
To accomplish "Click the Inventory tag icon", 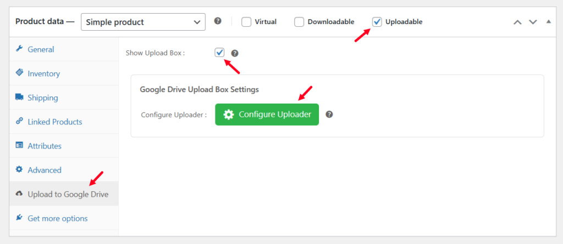I will (x=19, y=73).
